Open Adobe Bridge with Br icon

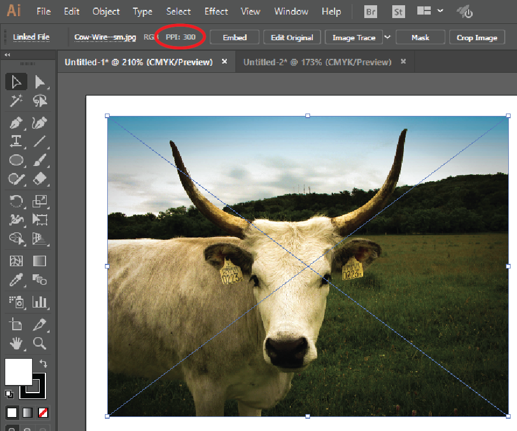click(370, 12)
